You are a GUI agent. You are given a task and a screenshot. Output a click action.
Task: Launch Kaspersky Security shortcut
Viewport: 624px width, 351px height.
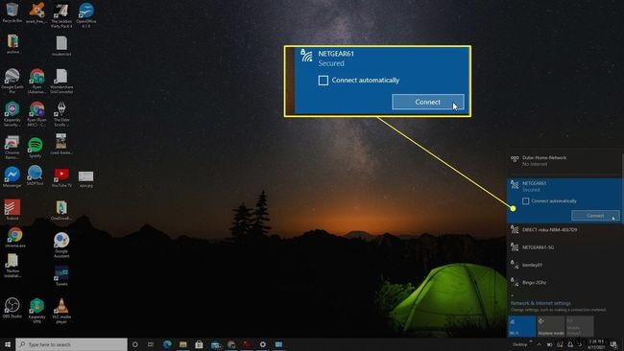point(12,114)
